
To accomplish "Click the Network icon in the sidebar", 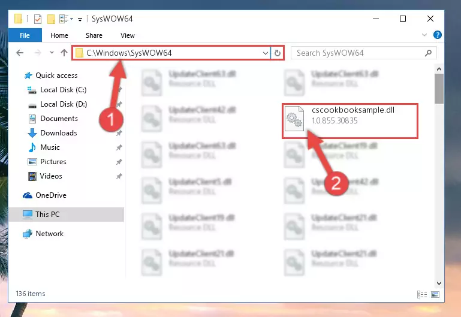I will (x=28, y=234).
